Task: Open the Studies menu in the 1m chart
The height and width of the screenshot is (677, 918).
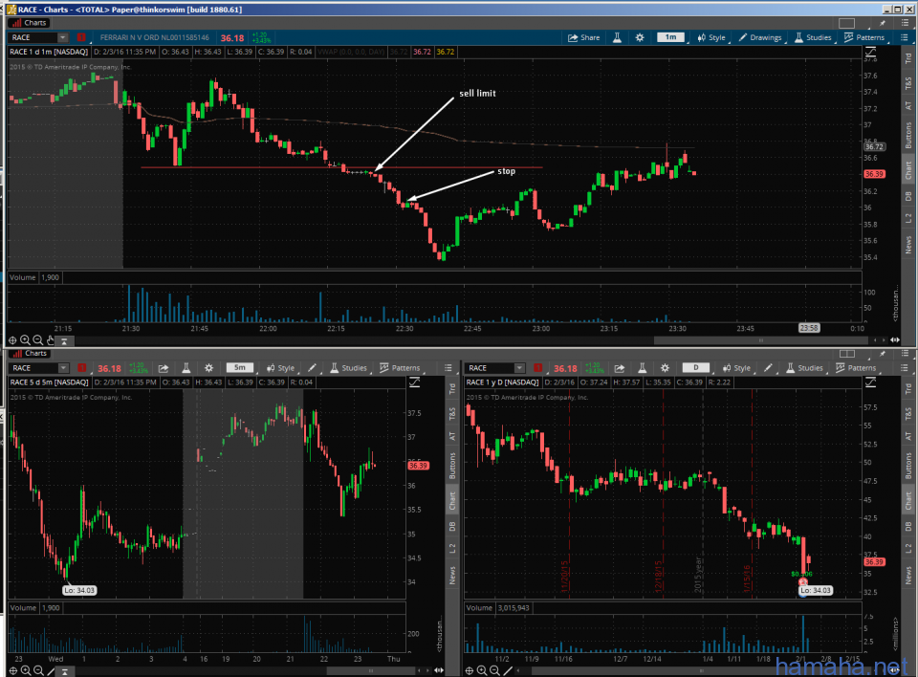Action: coord(813,37)
